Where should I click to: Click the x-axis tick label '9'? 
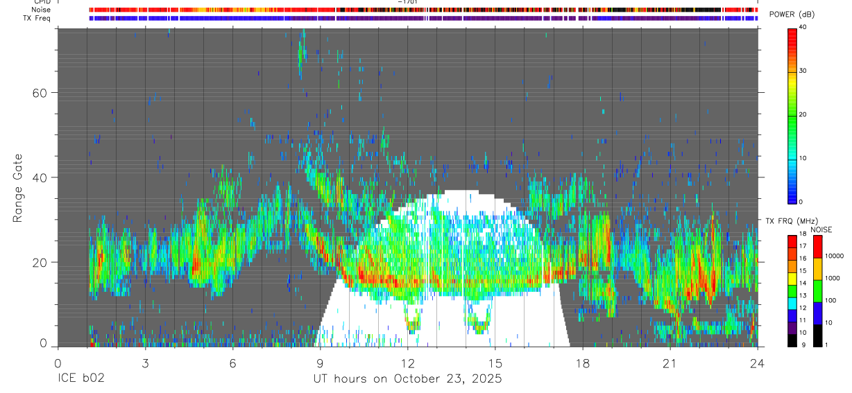pyautogui.click(x=320, y=363)
